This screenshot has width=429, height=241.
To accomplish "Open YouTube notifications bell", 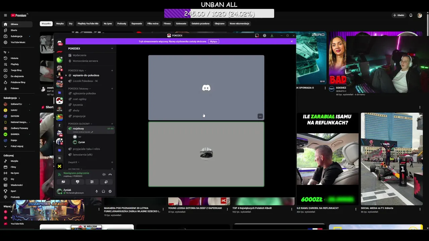I will coord(411,15).
